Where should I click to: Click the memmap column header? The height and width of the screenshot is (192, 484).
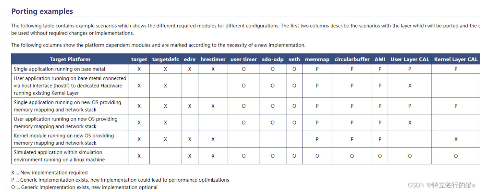317,59
